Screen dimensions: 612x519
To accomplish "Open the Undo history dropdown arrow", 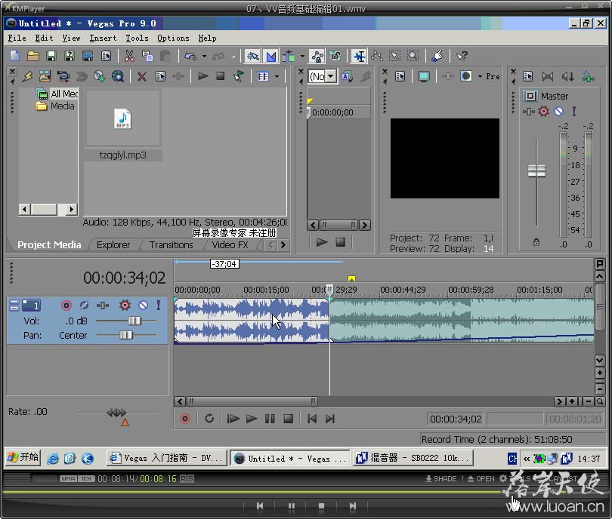I will 204,57.
